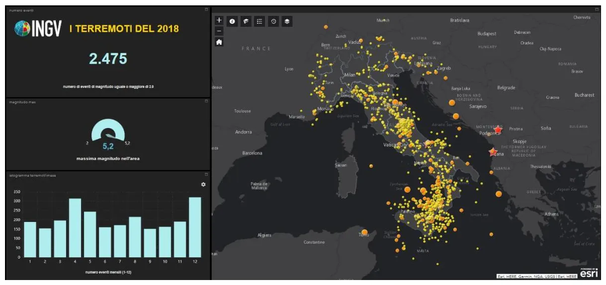Click the 2.475 event count value
The image size is (606, 285).
coord(108,59)
